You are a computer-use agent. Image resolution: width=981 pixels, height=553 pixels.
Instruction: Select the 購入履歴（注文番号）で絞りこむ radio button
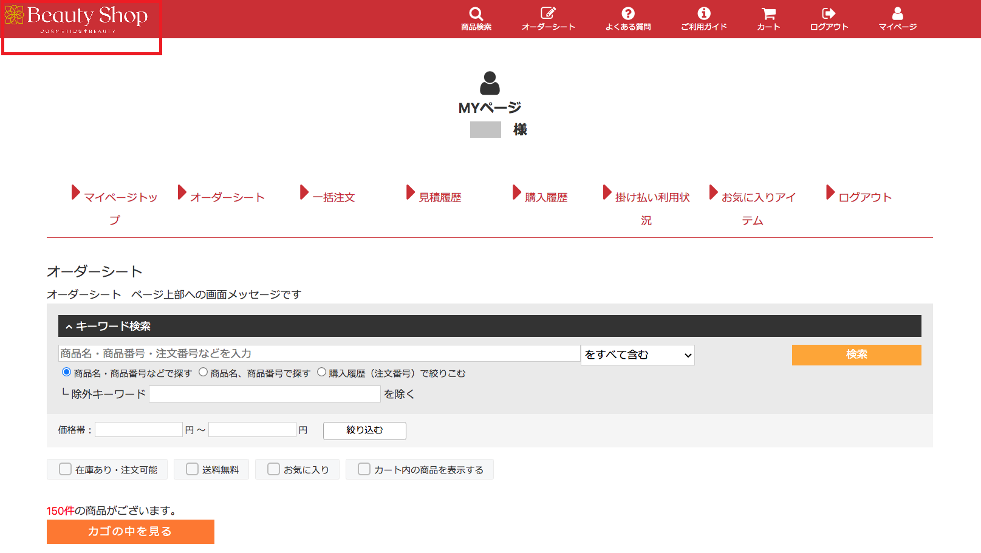point(322,372)
